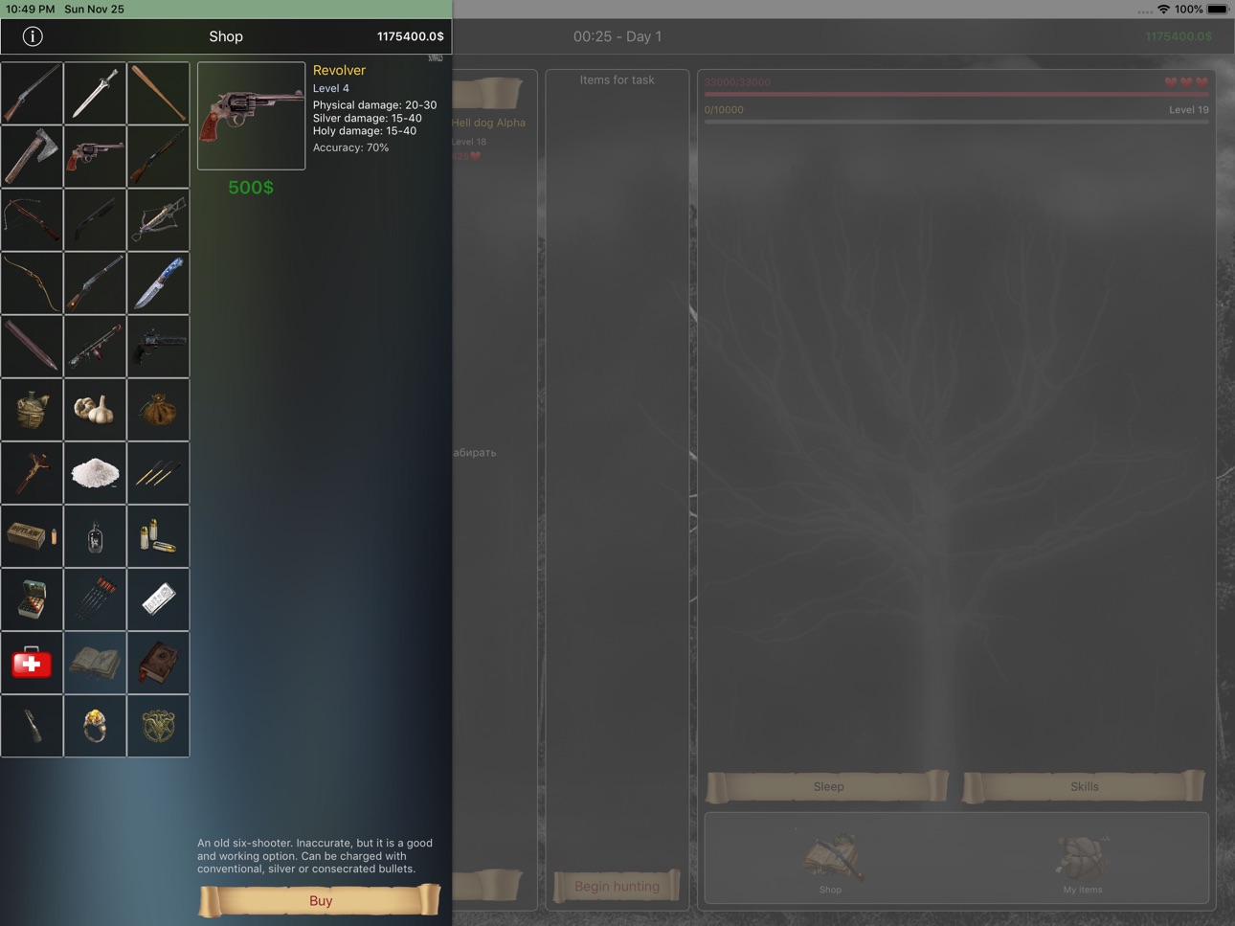Select the small dark vial item
1235x926 pixels.
32,725
